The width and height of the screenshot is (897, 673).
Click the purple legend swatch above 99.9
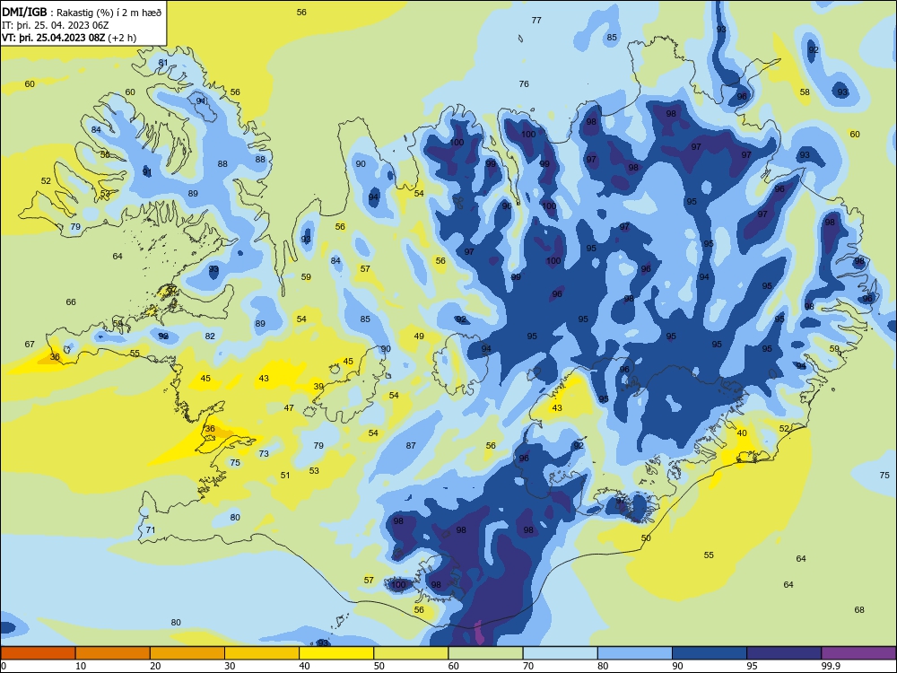click(x=858, y=653)
